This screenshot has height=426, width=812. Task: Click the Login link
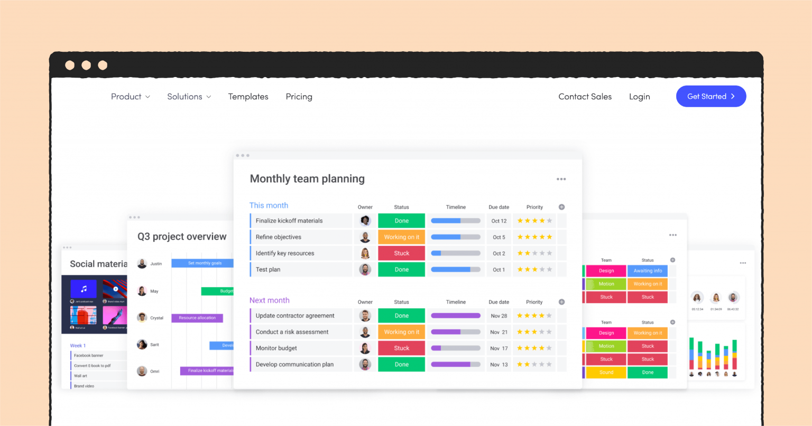[x=639, y=97]
